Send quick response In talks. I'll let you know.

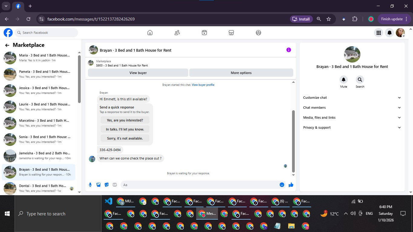[125, 129]
